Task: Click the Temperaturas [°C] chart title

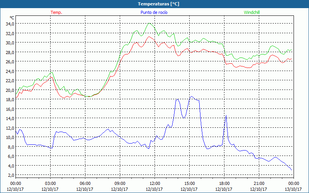Action: tap(158, 4)
